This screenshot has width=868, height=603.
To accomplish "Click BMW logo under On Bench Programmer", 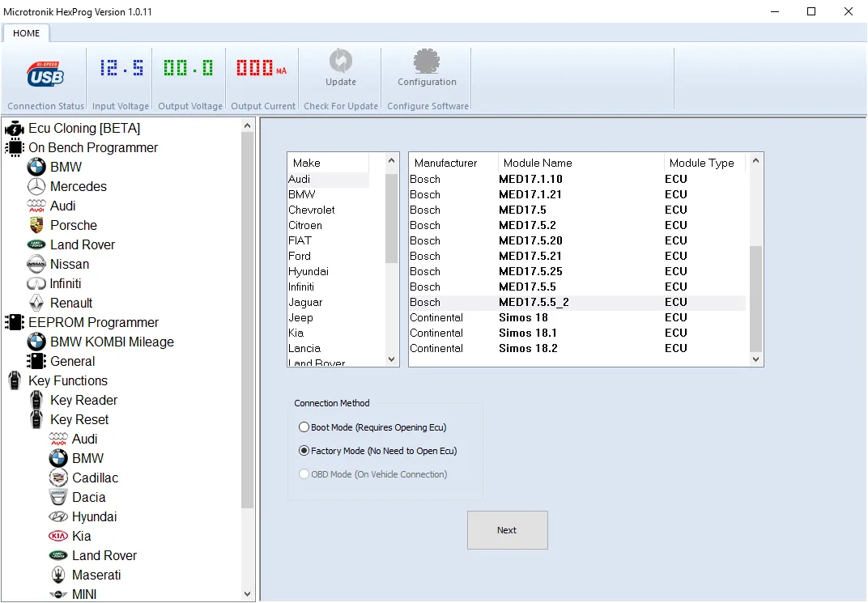I will [x=36, y=167].
